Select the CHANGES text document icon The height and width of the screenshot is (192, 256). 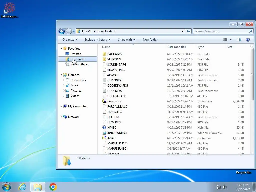pyautogui.click(x=104, y=80)
